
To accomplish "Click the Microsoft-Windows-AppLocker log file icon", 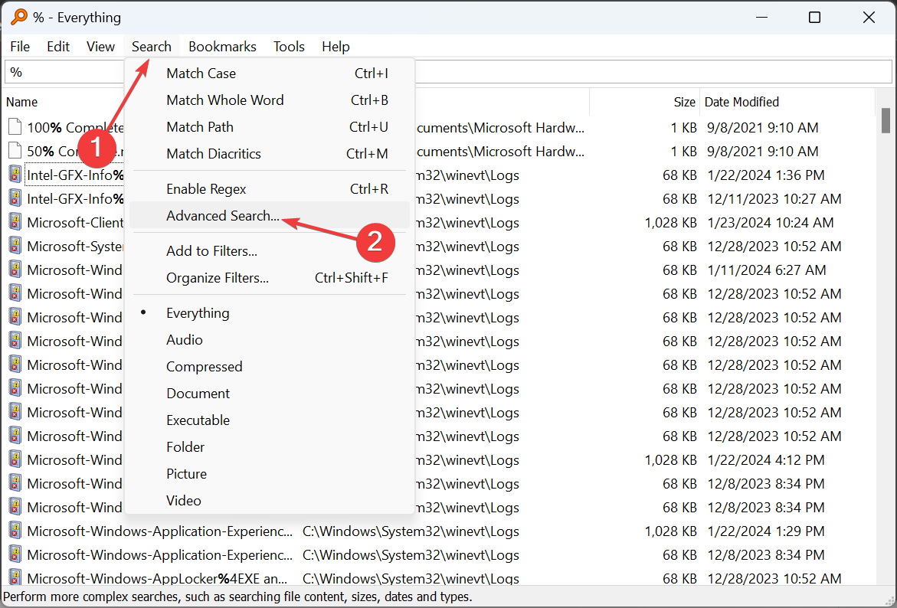I will click(x=15, y=579).
